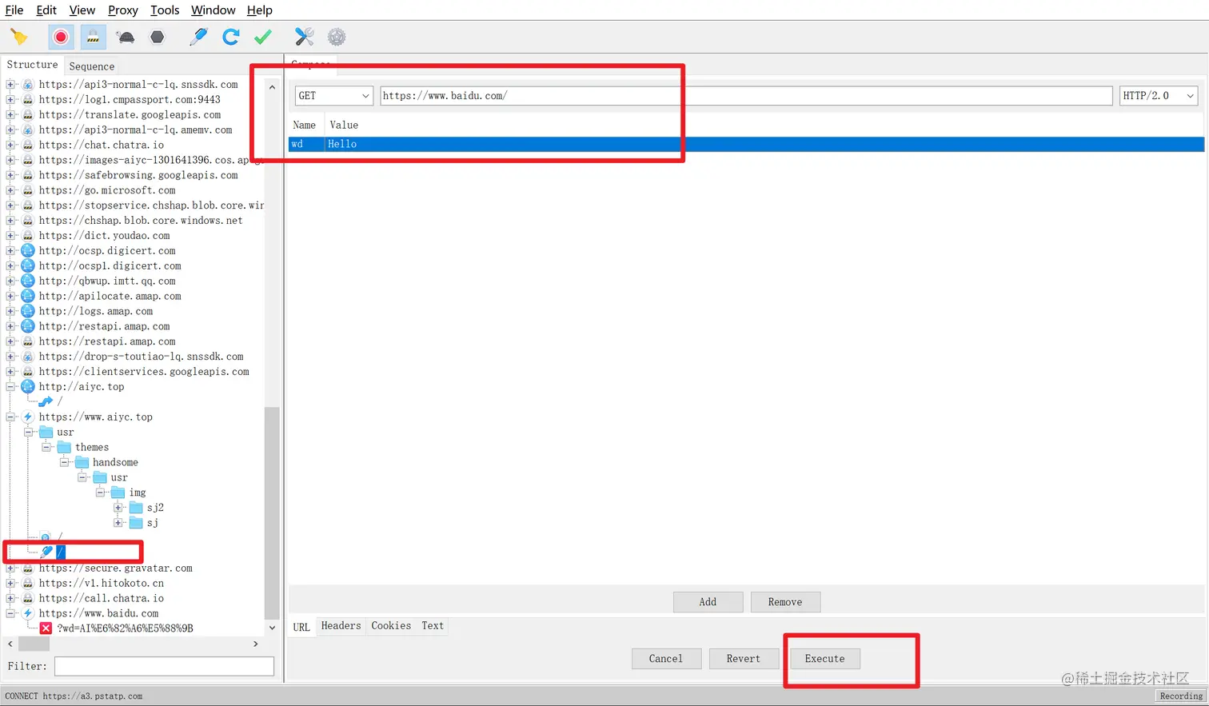
Task: Expand the sj2 folder
Action: 118,508
